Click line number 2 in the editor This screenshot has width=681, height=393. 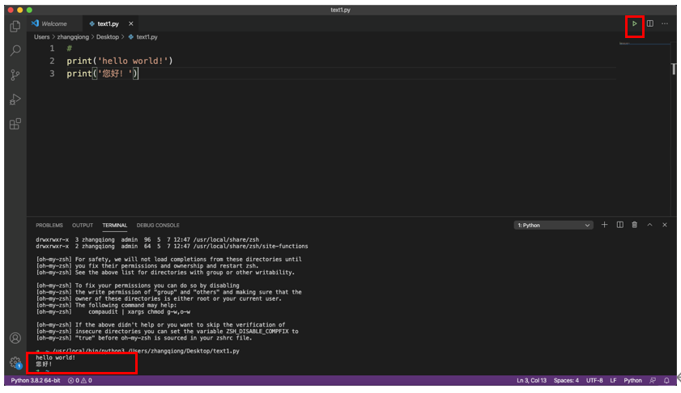[52, 61]
